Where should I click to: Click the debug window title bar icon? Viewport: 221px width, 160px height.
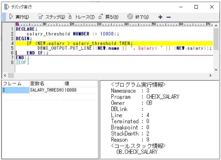(6, 7)
